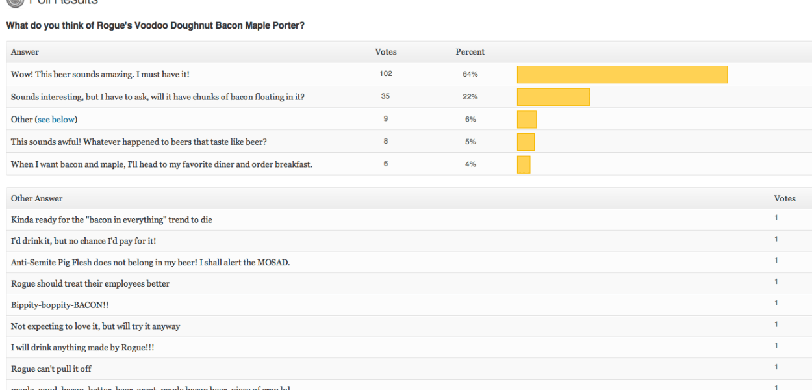812x390 pixels.
Task: Click the "Votes" header in the Other Answer table
Action: pos(785,198)
